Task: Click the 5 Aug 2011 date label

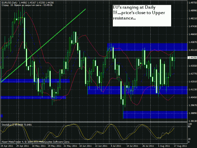Action: point(164,146)
